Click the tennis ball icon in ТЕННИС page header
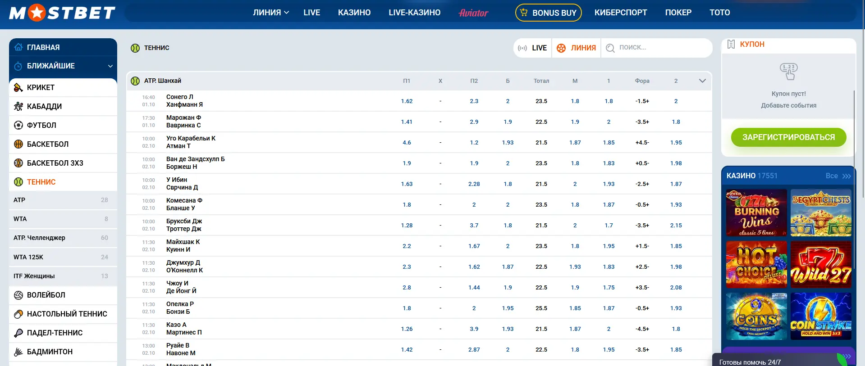 pyautogui.click(x=135, y=48)
